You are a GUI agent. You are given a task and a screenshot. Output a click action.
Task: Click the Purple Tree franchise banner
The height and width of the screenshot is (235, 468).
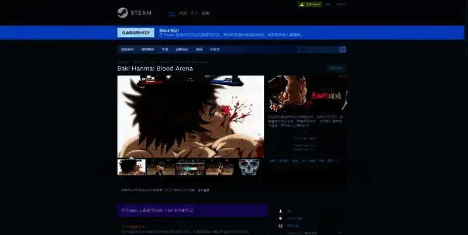point(192,210)
